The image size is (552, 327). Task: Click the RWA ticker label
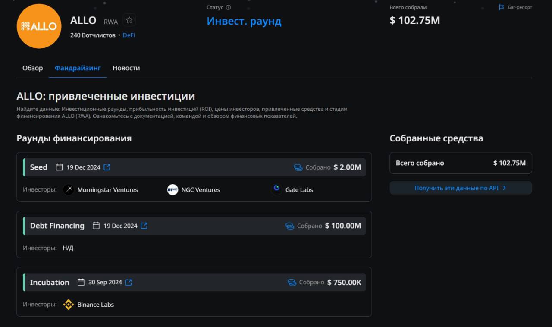111,22
